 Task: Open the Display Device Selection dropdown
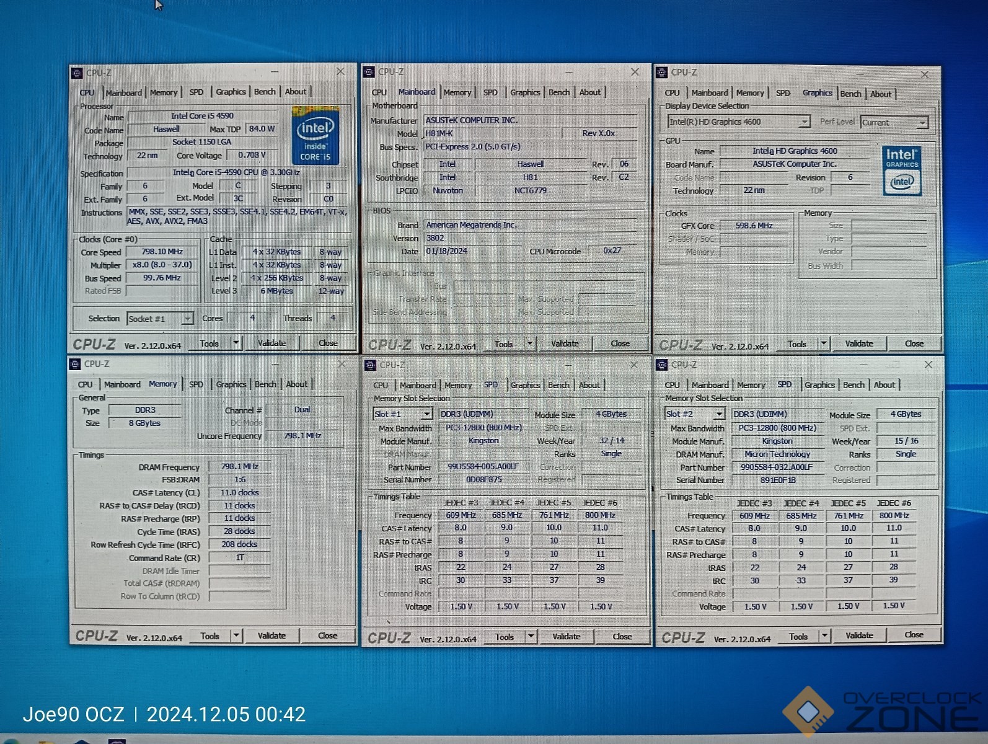(x=739, y=122)
